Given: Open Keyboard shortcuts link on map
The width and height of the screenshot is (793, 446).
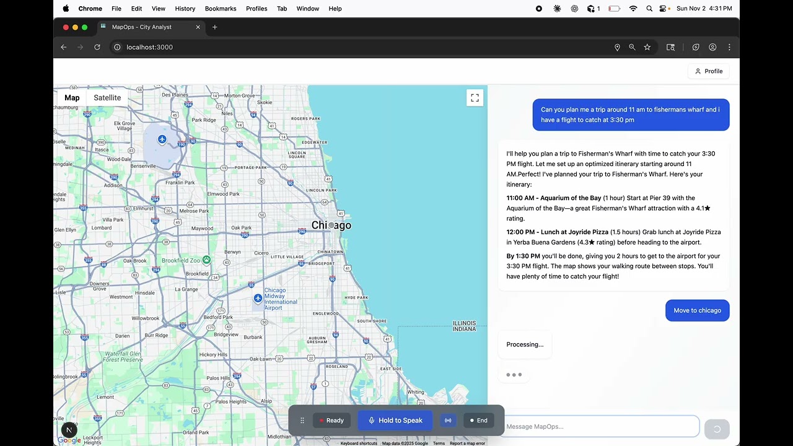Looking at the screenshot, I should (x=359, y=444).
